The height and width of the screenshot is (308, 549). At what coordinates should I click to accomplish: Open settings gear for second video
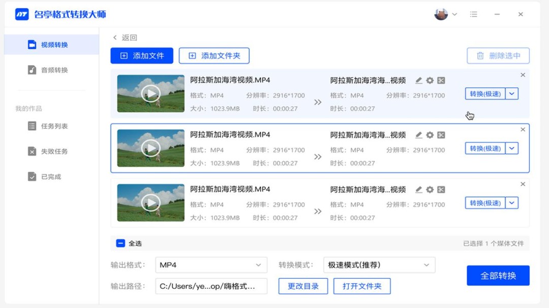click(430, 135)
